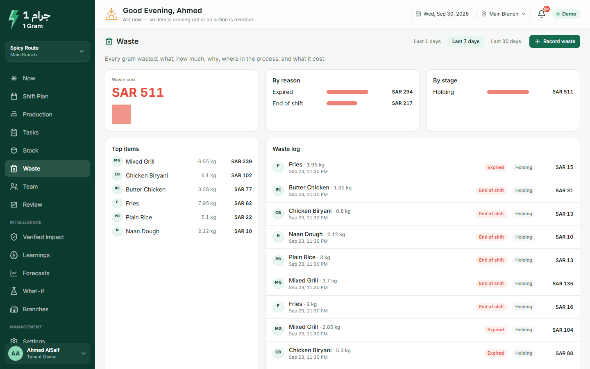The image size is (590, 369).
Task: Click the trash icon beside Waste heading
Action: (109, 41)
